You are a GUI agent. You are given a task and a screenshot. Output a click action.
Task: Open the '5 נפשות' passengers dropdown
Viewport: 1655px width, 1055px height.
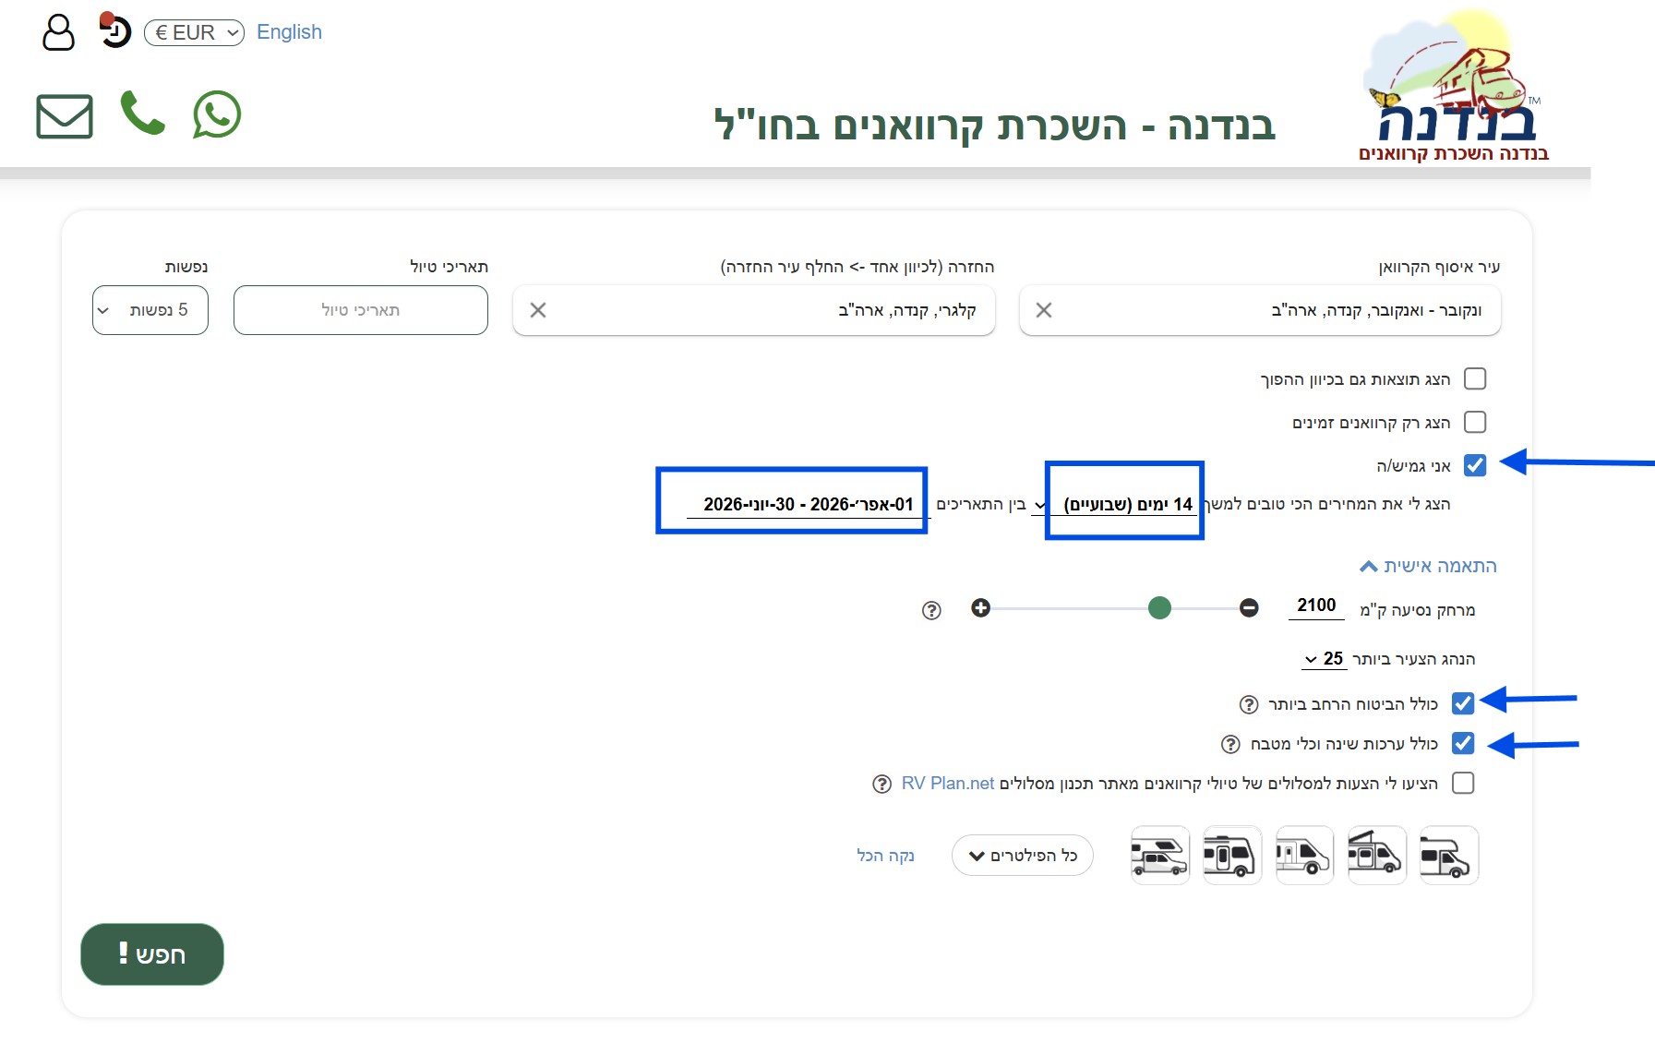150,310
